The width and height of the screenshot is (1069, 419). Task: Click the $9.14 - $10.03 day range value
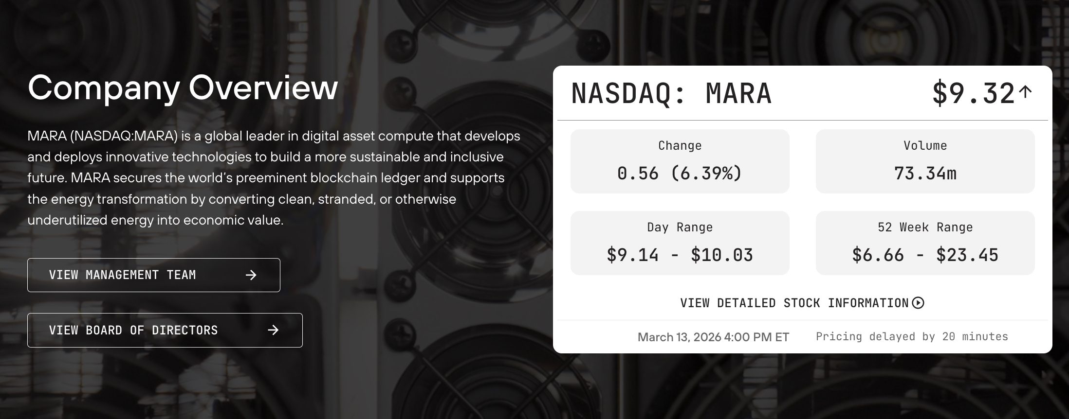pos(680,255)
